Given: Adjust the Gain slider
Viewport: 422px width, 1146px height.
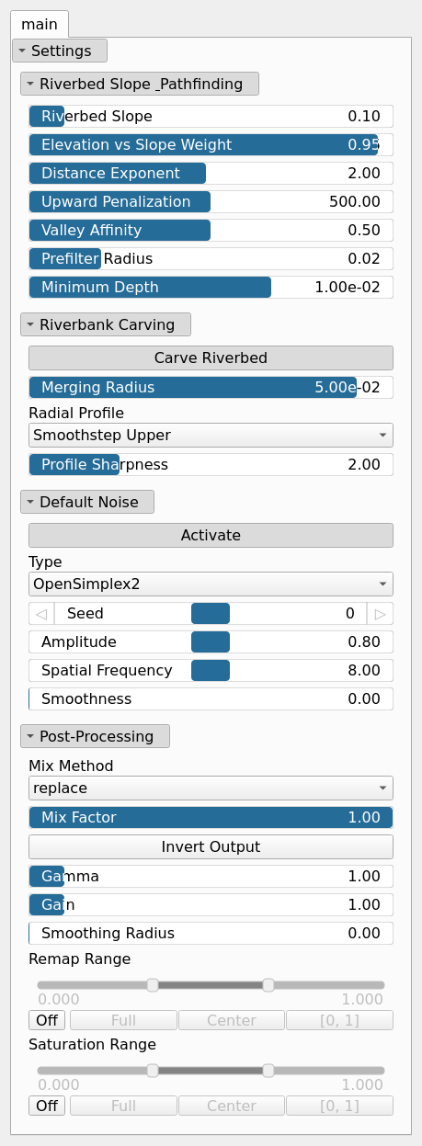Looking at the screenshot, I should [211, 904].
